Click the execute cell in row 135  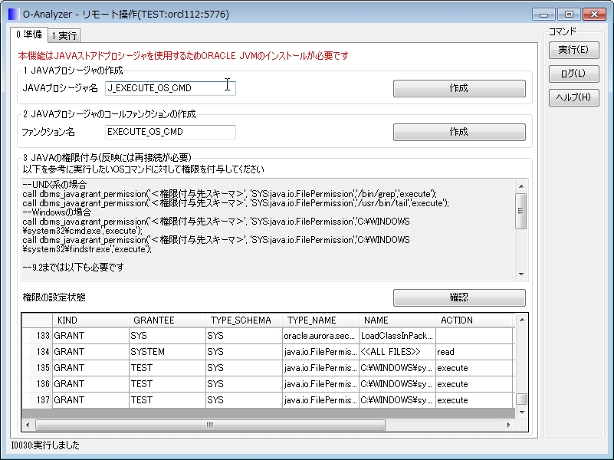coord(474,368)
